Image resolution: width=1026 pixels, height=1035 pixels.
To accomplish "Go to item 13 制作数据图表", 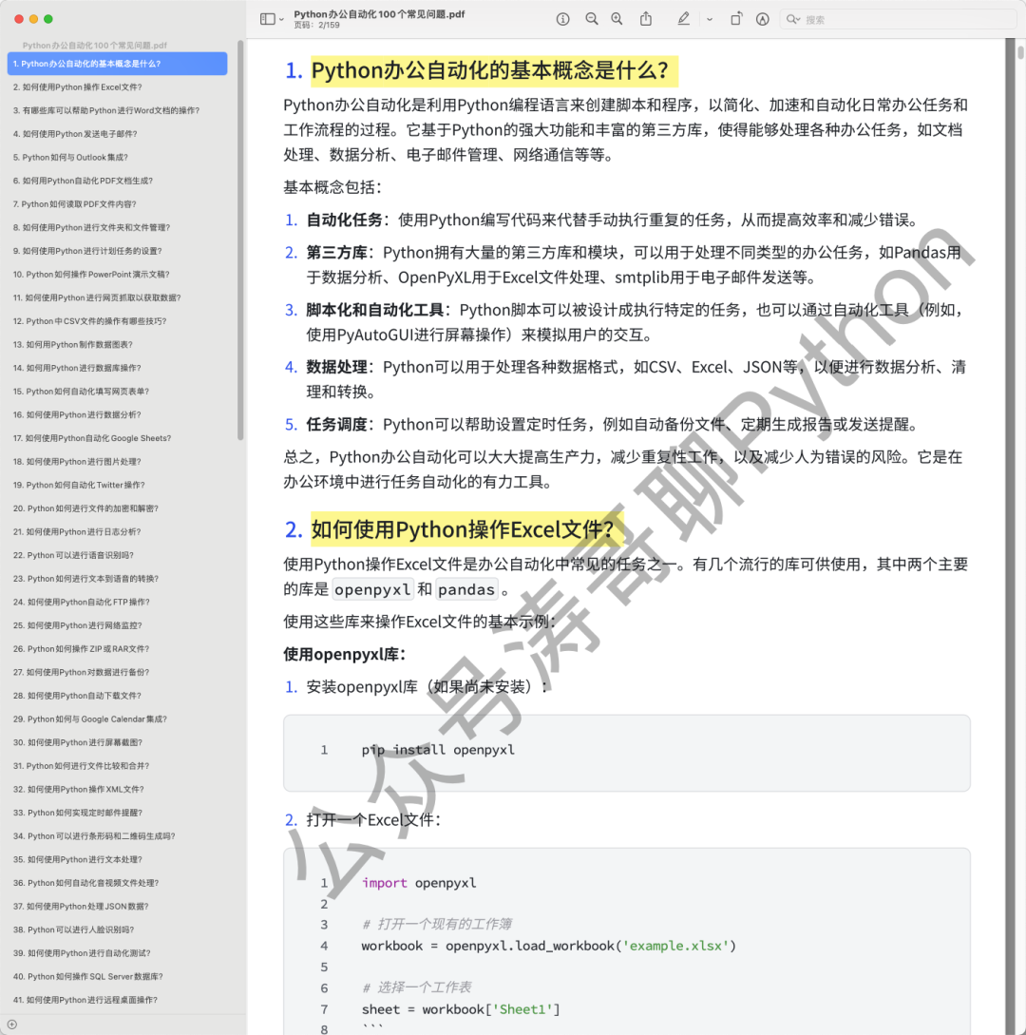I will point(118,345).
